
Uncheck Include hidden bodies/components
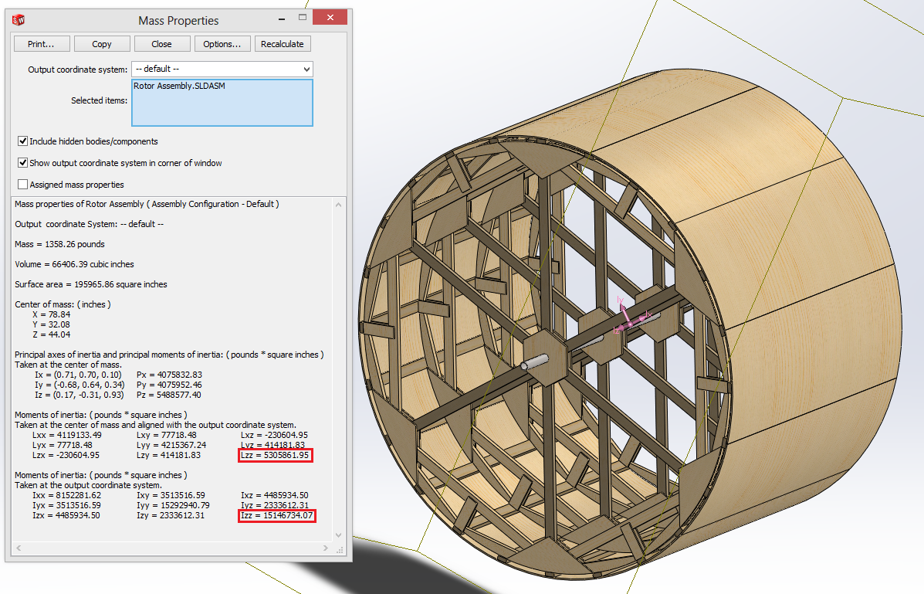(22, 141)
